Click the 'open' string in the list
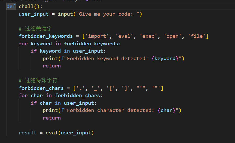The height and width of the screenshot is (143, 235). (x=173, y=36)
